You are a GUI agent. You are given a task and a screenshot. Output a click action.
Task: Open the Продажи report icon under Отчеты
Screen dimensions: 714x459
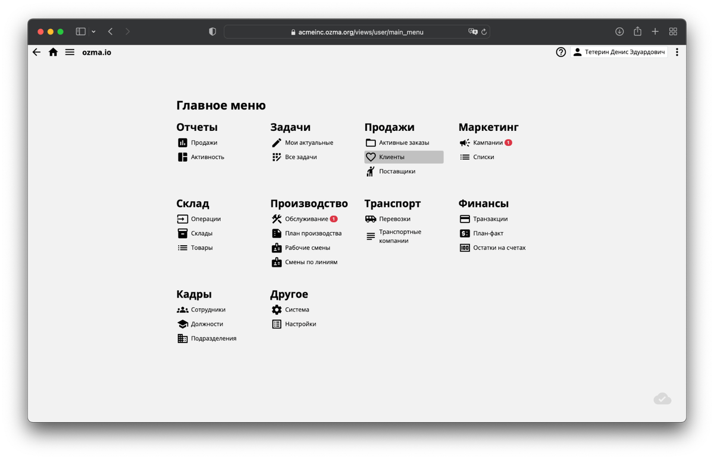[x=182, y=142]
